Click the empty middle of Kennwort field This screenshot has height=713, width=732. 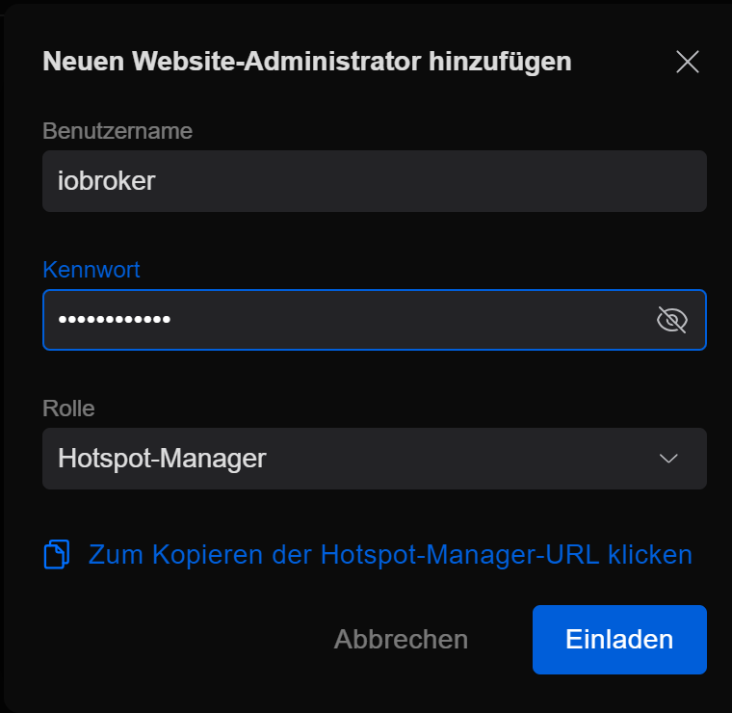click(x=405, y=320)
